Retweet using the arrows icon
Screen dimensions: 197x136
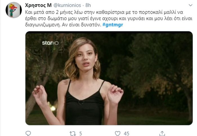[73, 133]
